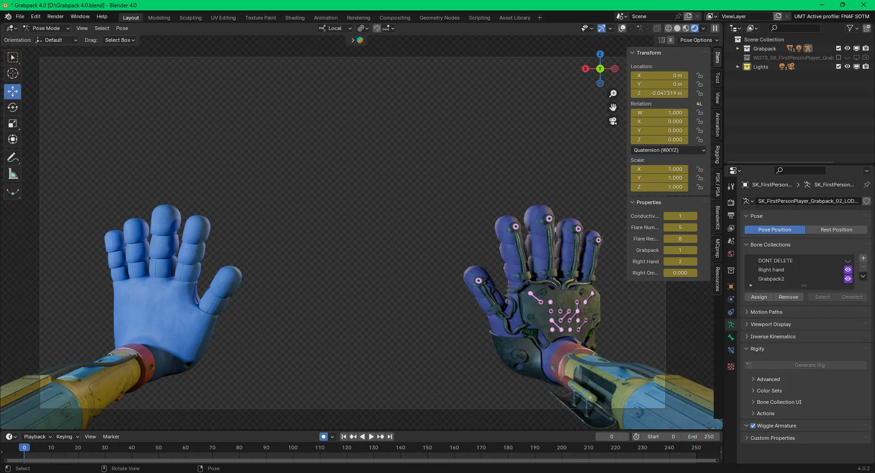This screenshot has height=473, width=875.
Task: Click the viewport Pan hand icon
Action: [x=613, y=107]
